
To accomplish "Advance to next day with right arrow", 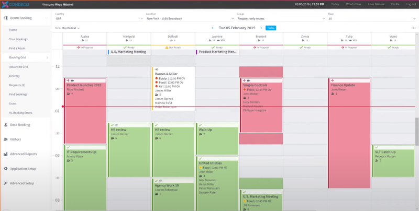I will click(261, 28).
